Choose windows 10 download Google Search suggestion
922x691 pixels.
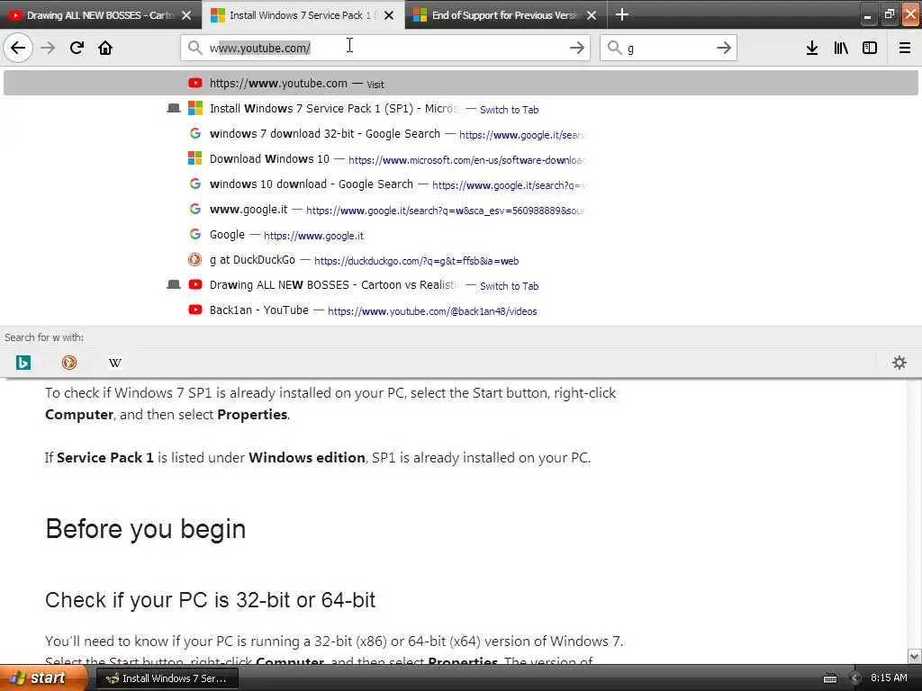click(461, 184)
